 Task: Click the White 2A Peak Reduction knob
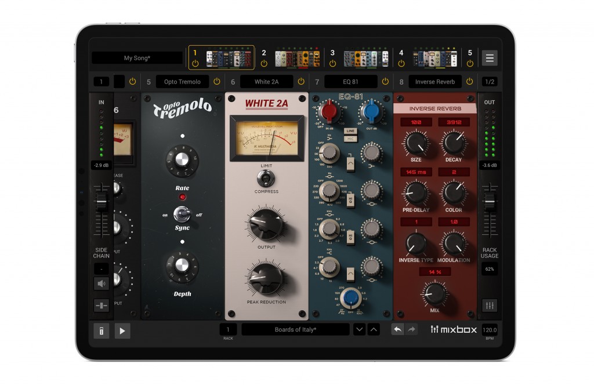click(266, 279)
